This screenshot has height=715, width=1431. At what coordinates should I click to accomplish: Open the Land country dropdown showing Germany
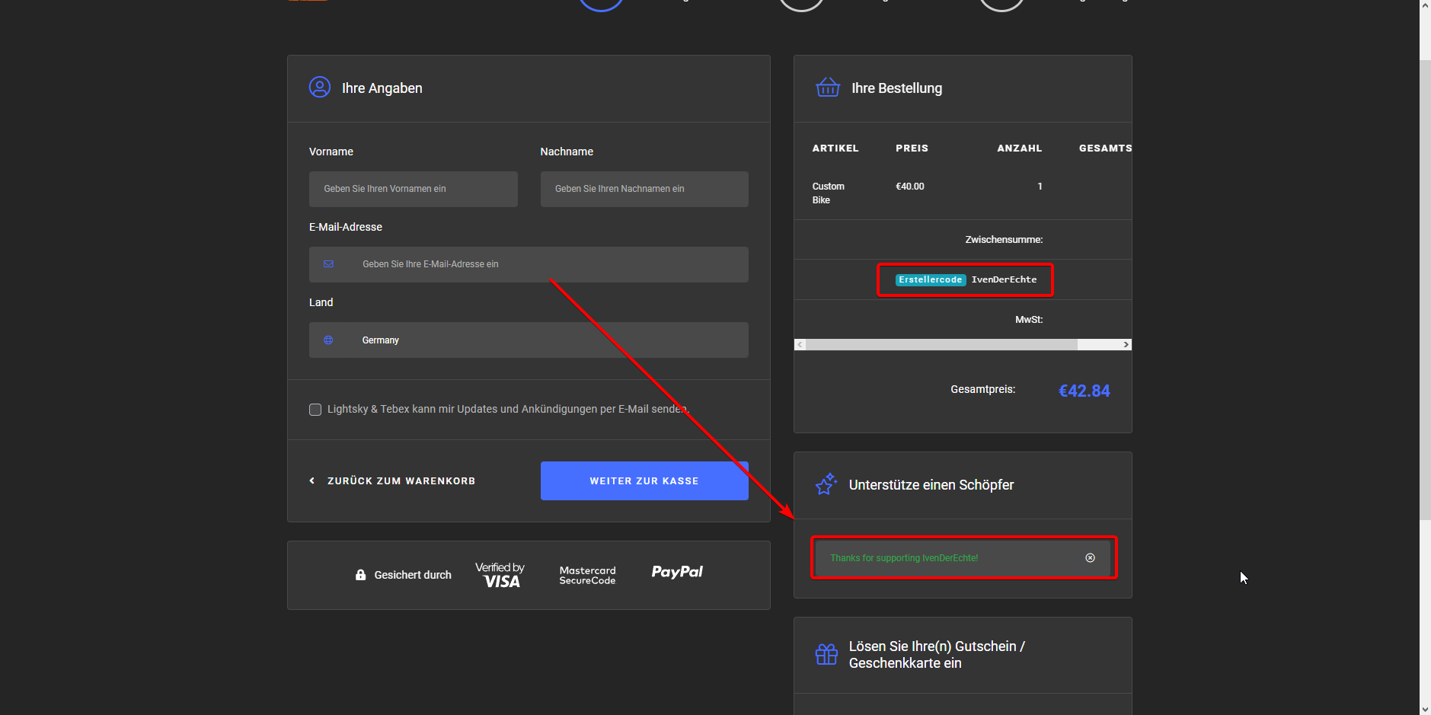point(529,340)
